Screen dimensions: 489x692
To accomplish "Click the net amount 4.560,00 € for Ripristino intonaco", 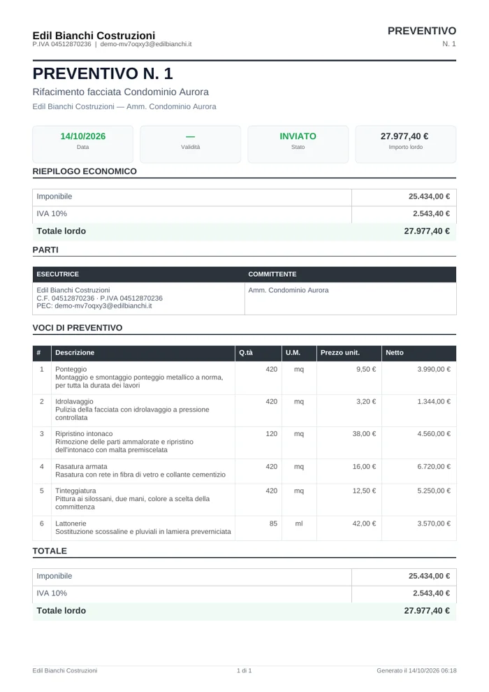I will [434, 433].
